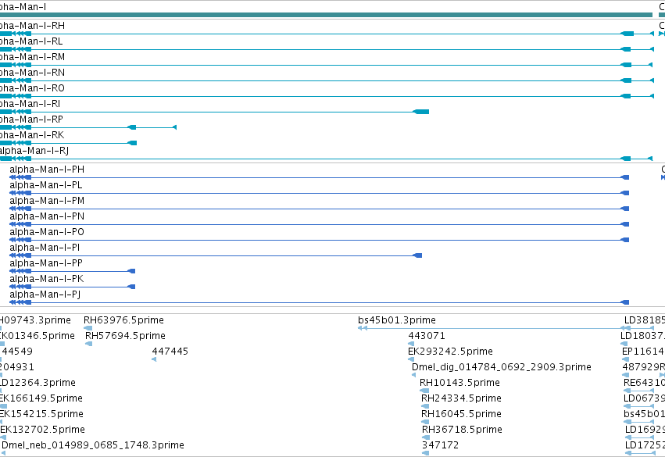The height and width of the screenshot is (457, 665).
Task: Click the large right exon of alpha-Man-I-RH
Action: pos(627,34)
